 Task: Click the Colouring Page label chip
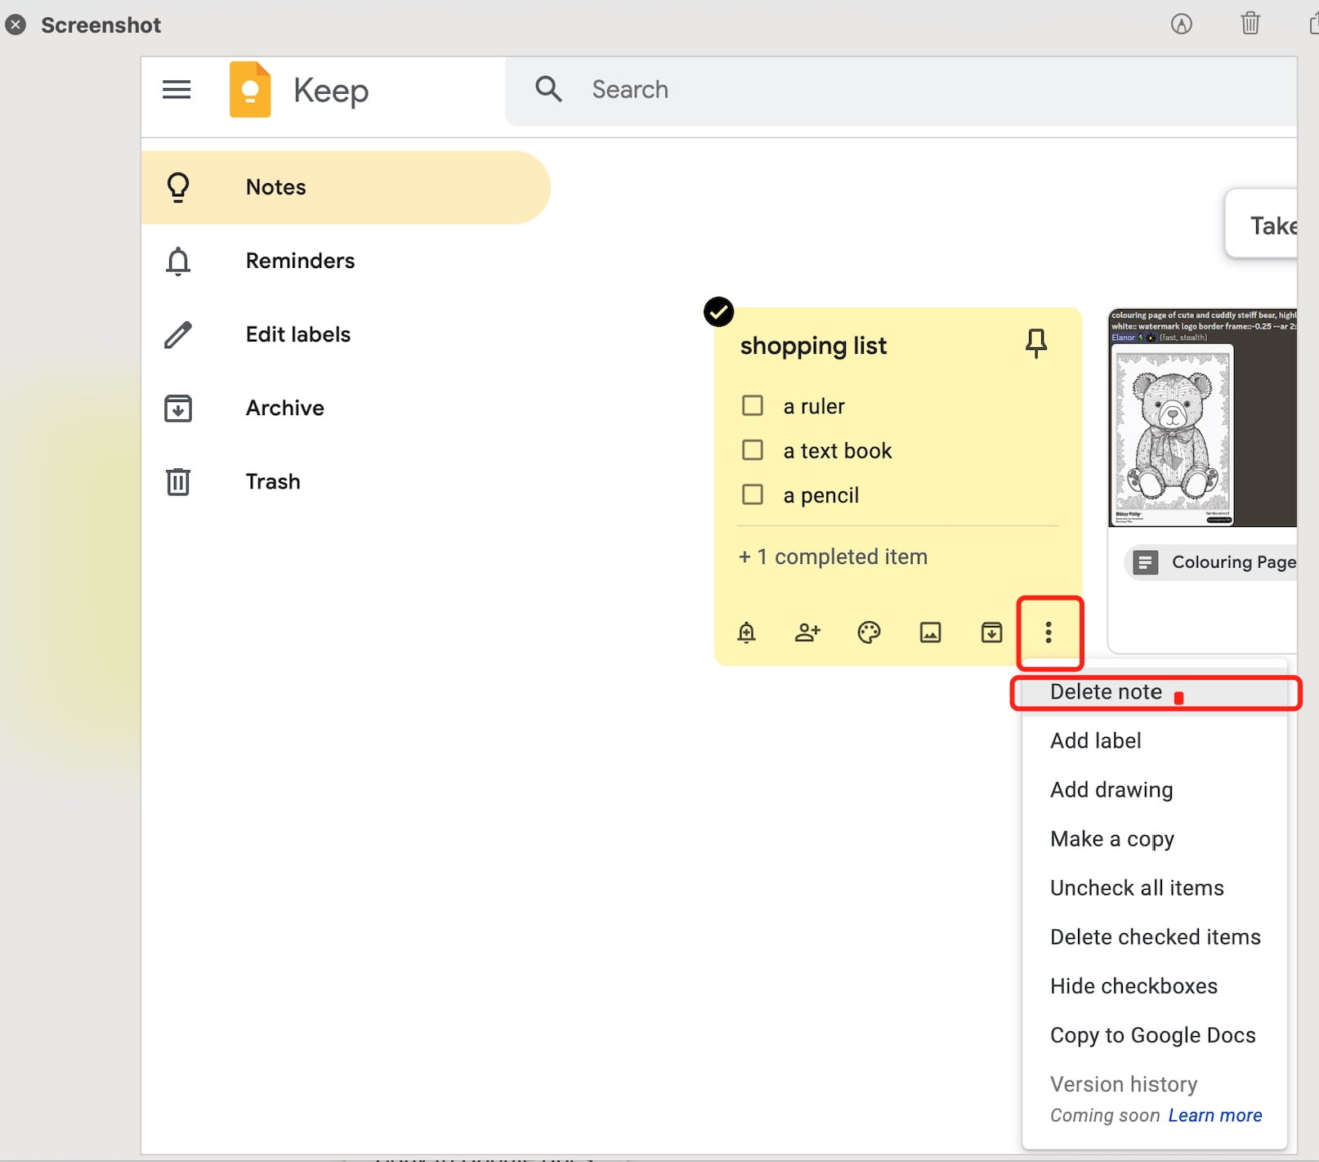(x=1211, y=562)
